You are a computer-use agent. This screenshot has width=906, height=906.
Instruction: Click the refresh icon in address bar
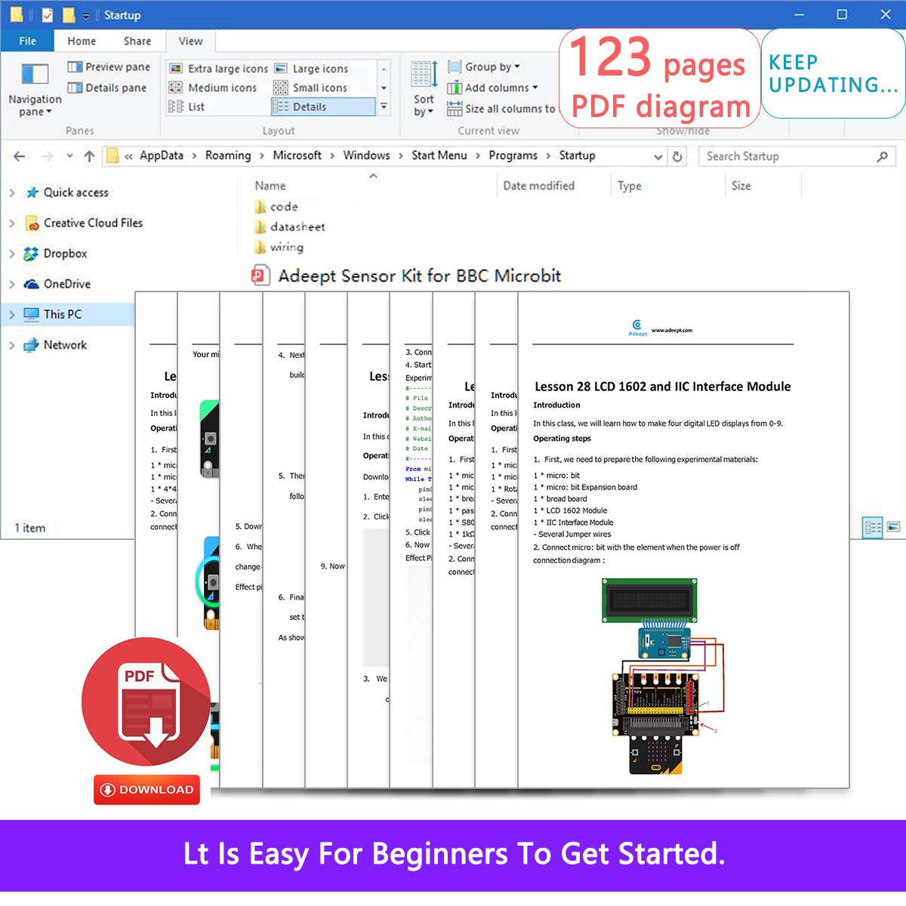(x=677, y=156)
